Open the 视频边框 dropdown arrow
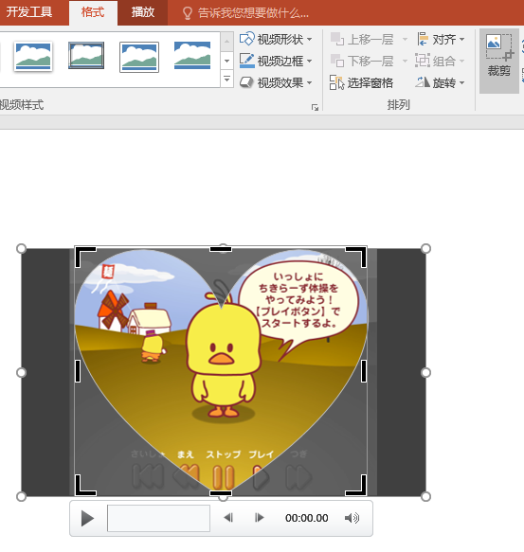 310,61
